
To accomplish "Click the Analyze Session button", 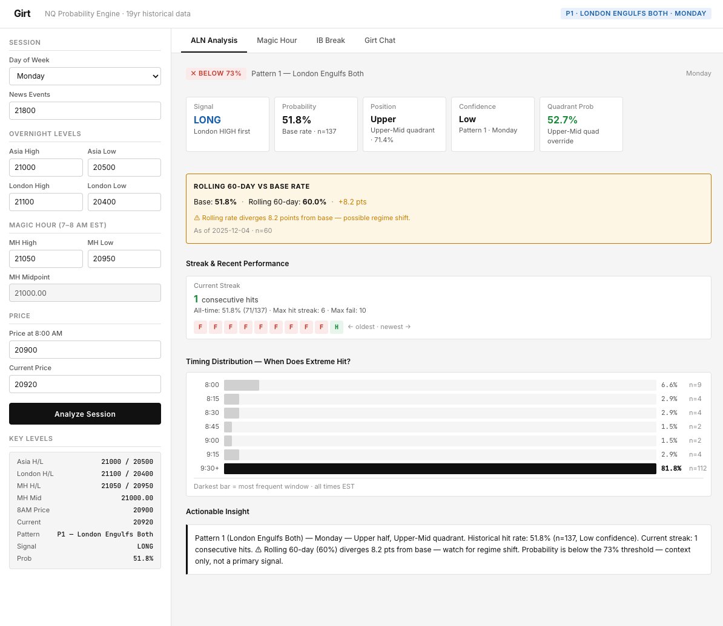I will point(85,414).
